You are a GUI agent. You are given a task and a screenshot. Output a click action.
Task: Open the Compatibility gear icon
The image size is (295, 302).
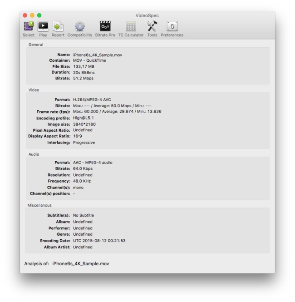point(80,26)
